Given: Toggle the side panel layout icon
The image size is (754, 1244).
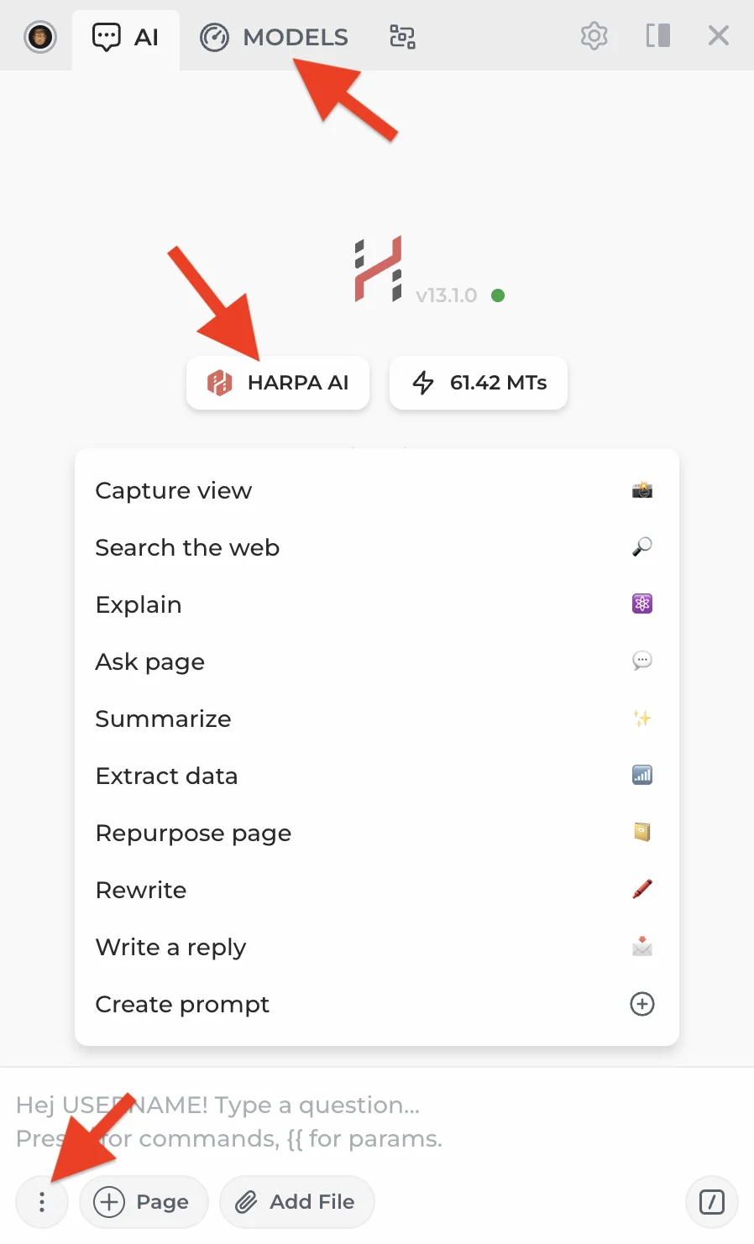Looking at the screenshot, I should click(657, 36).
